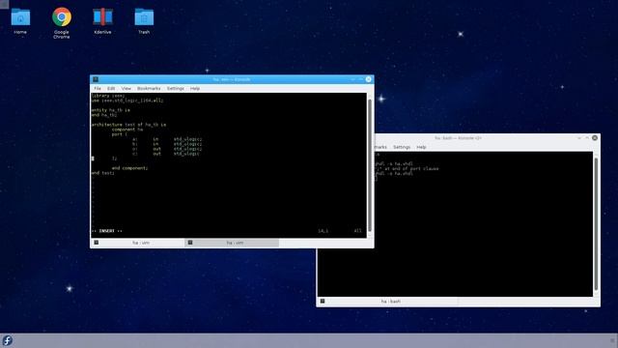The image size is (618, 348).
Task: Open Help menu in the bash Konsole window
Action: [x=421, y=147]
